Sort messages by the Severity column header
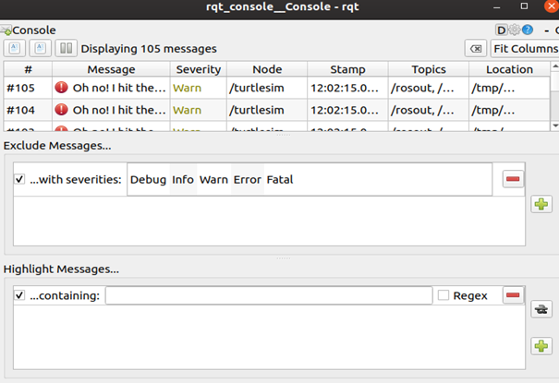Screen dimensions: 559x383 click(x=198, y=69)
